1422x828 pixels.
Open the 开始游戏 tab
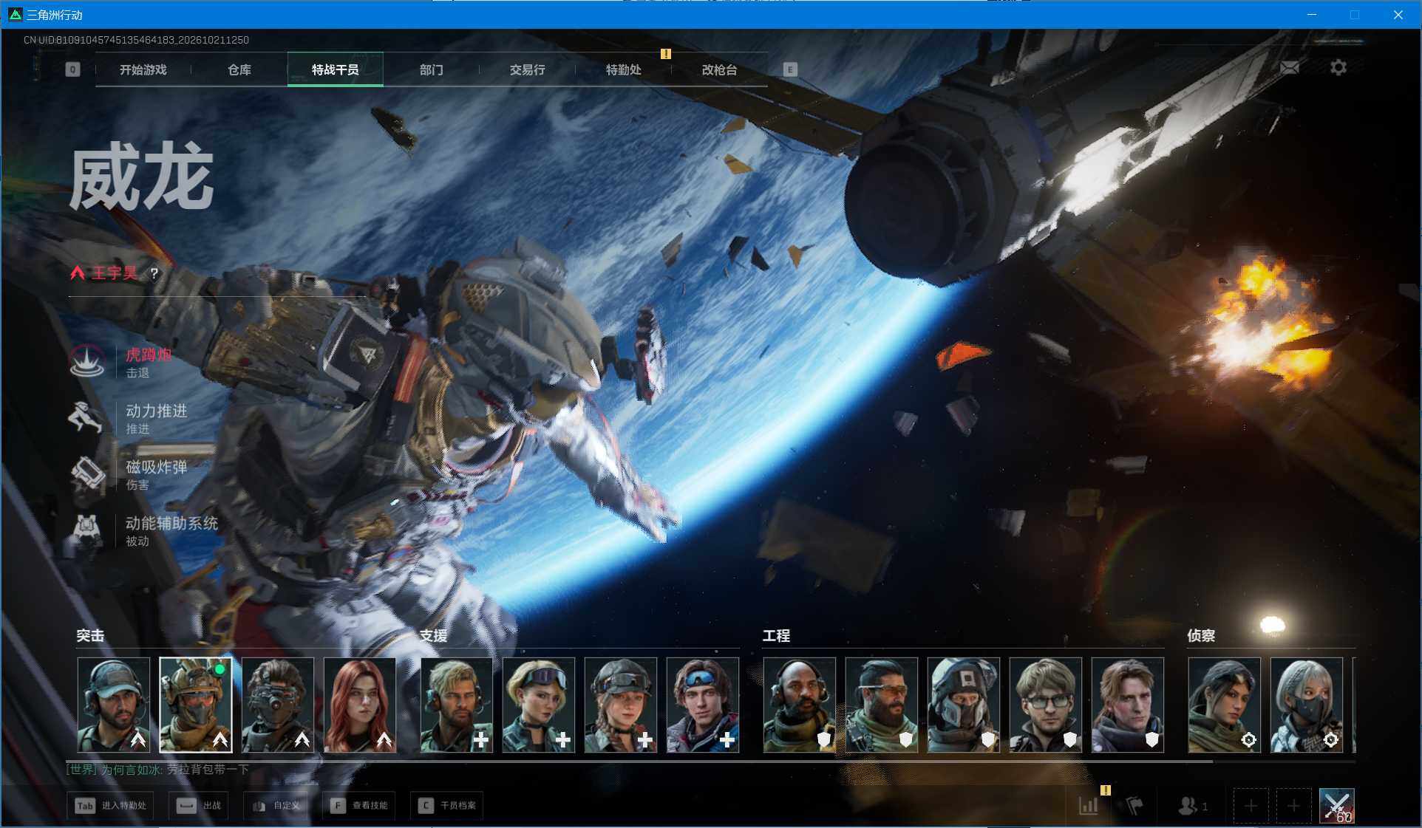(143, 69)
